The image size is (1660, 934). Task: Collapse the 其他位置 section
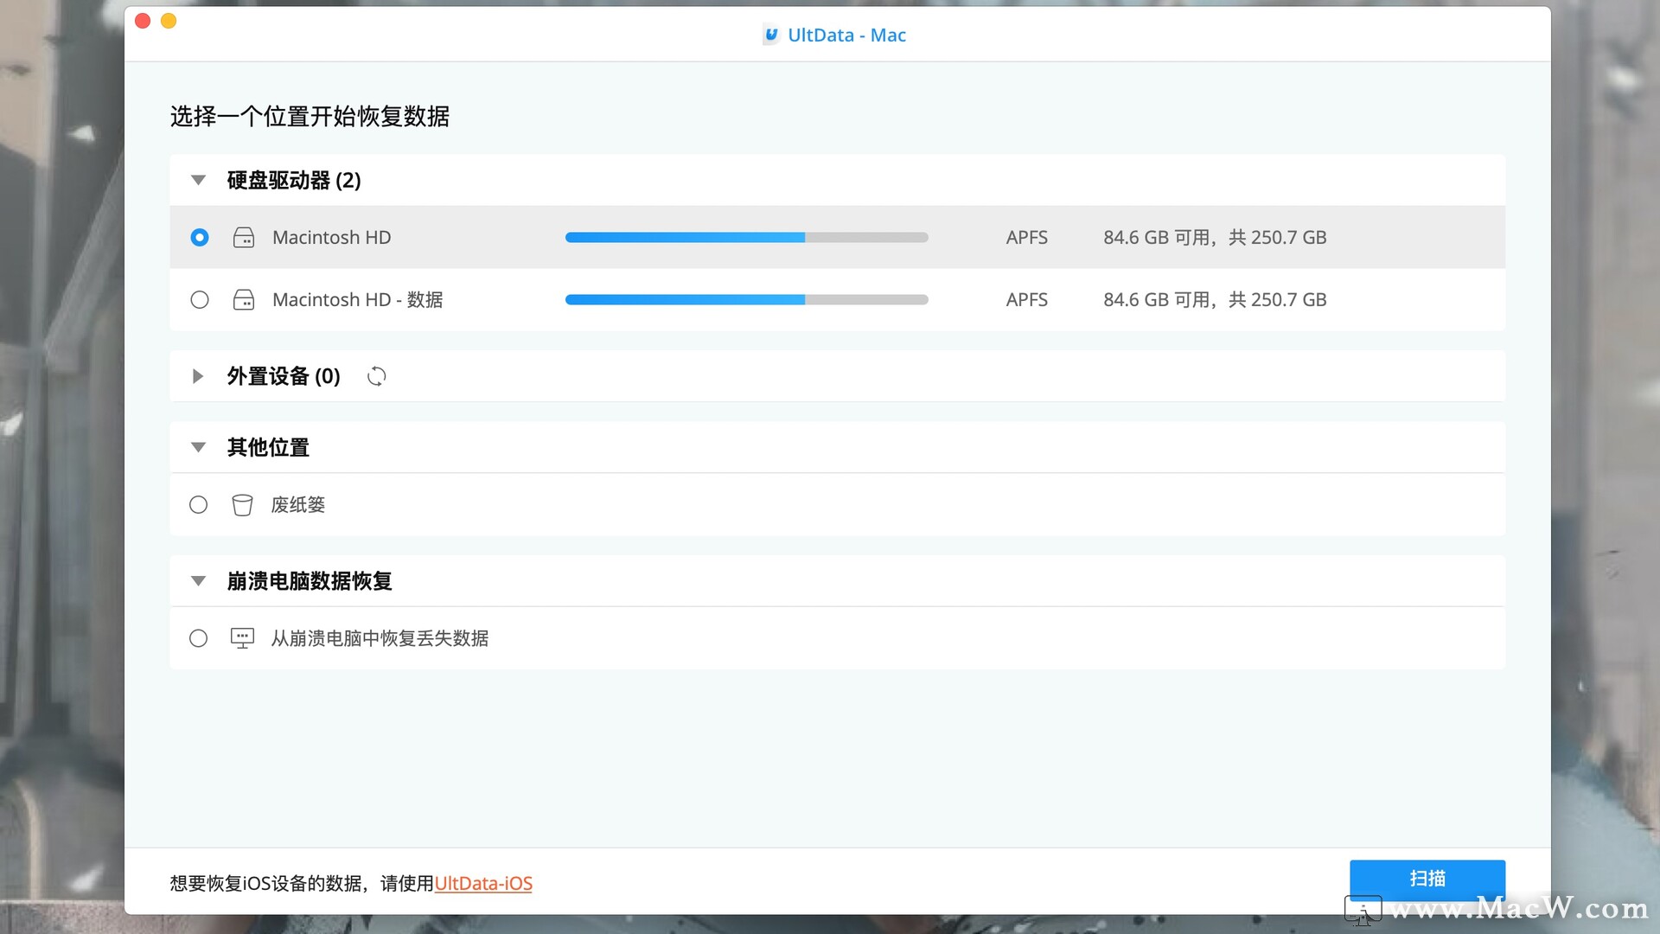(x=198, y=448)
